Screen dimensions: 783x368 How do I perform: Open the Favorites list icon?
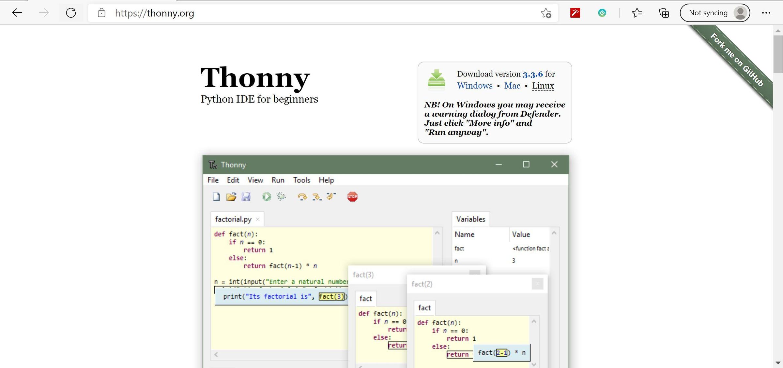click(x=637, y=13)
